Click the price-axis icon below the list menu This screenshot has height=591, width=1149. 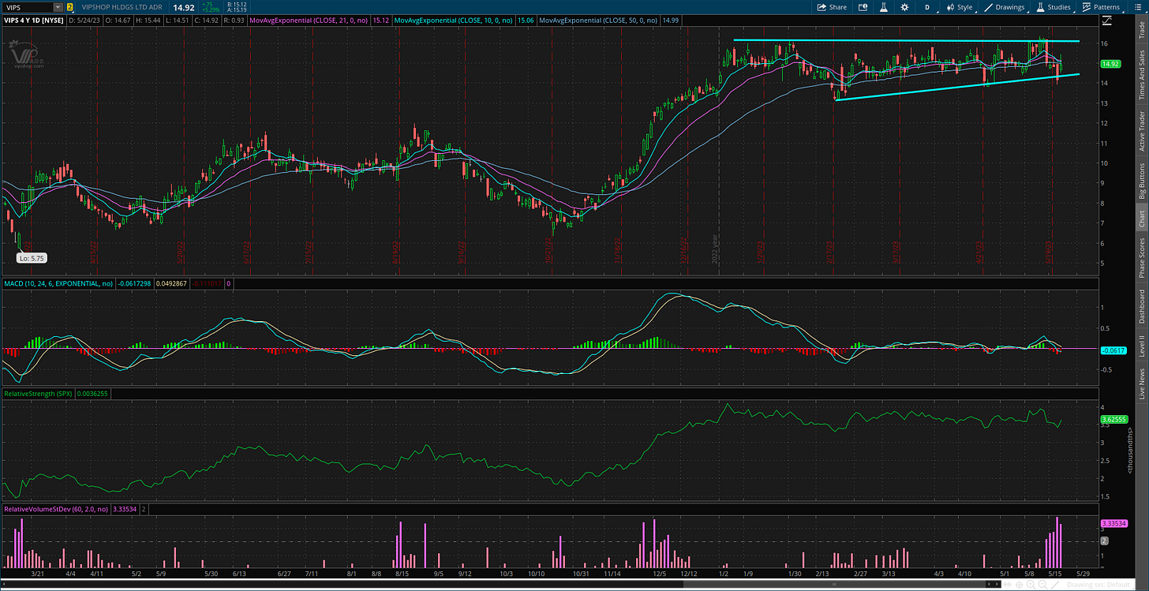click(1109, 19)
